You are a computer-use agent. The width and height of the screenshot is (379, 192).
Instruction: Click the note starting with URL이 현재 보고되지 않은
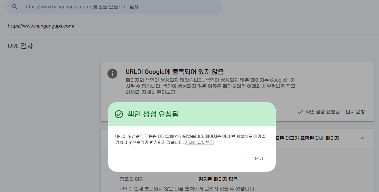pyautogui.click(x=187, y=188)
